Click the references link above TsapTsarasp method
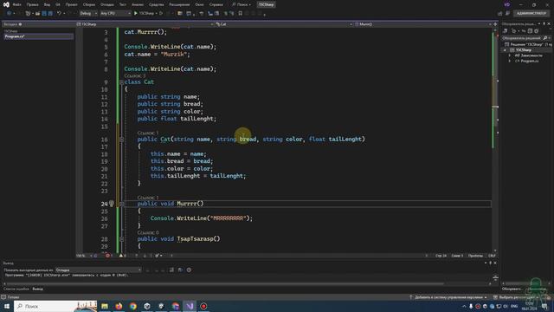The image size is (554, 312). point(148,233)
